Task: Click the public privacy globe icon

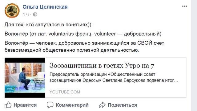Action: (35, 14)
